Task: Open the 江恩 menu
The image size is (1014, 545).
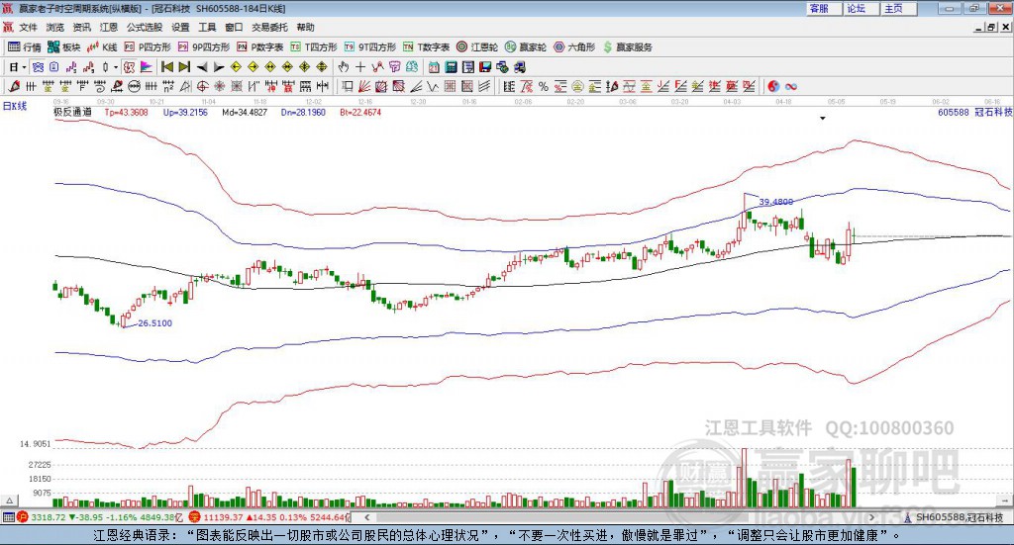Action: click(109, 27)
